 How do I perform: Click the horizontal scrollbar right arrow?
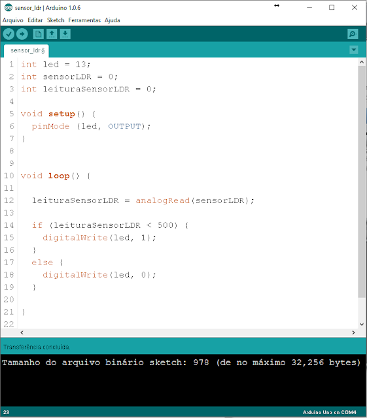tap(353, 332)
